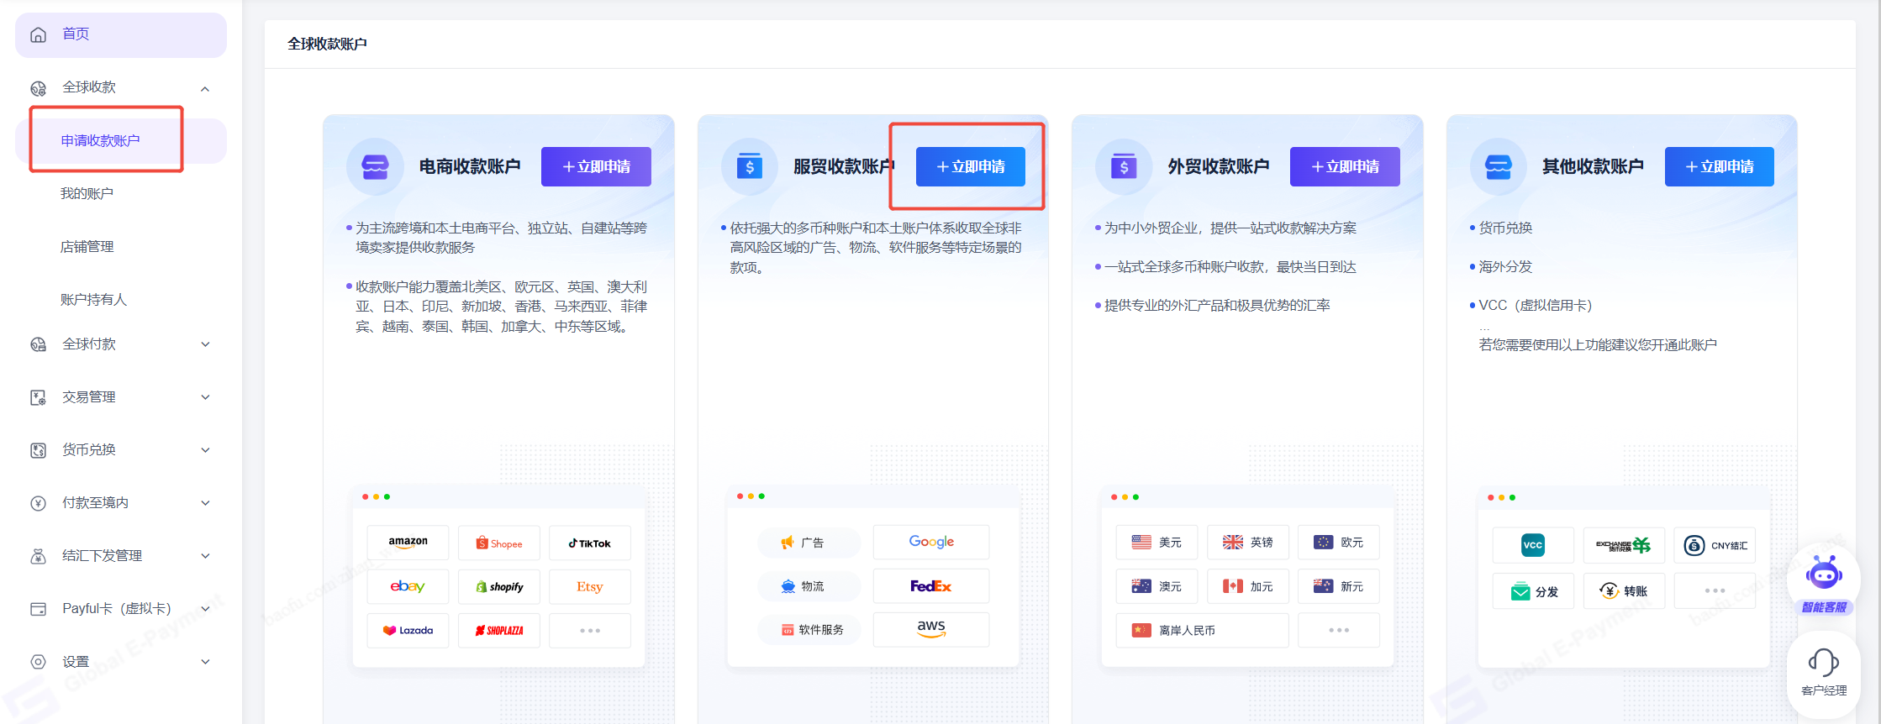Click the 智能客服 robot icon
Image resolution: width=1881 pixels, height=724 pixels.
(1823, 574)
